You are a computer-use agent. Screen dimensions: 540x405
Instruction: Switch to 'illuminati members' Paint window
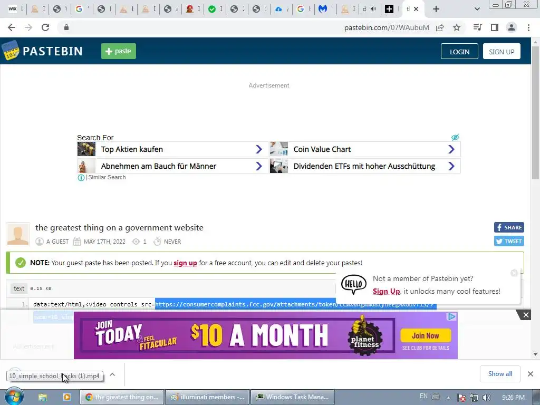[x=208, y=397]
